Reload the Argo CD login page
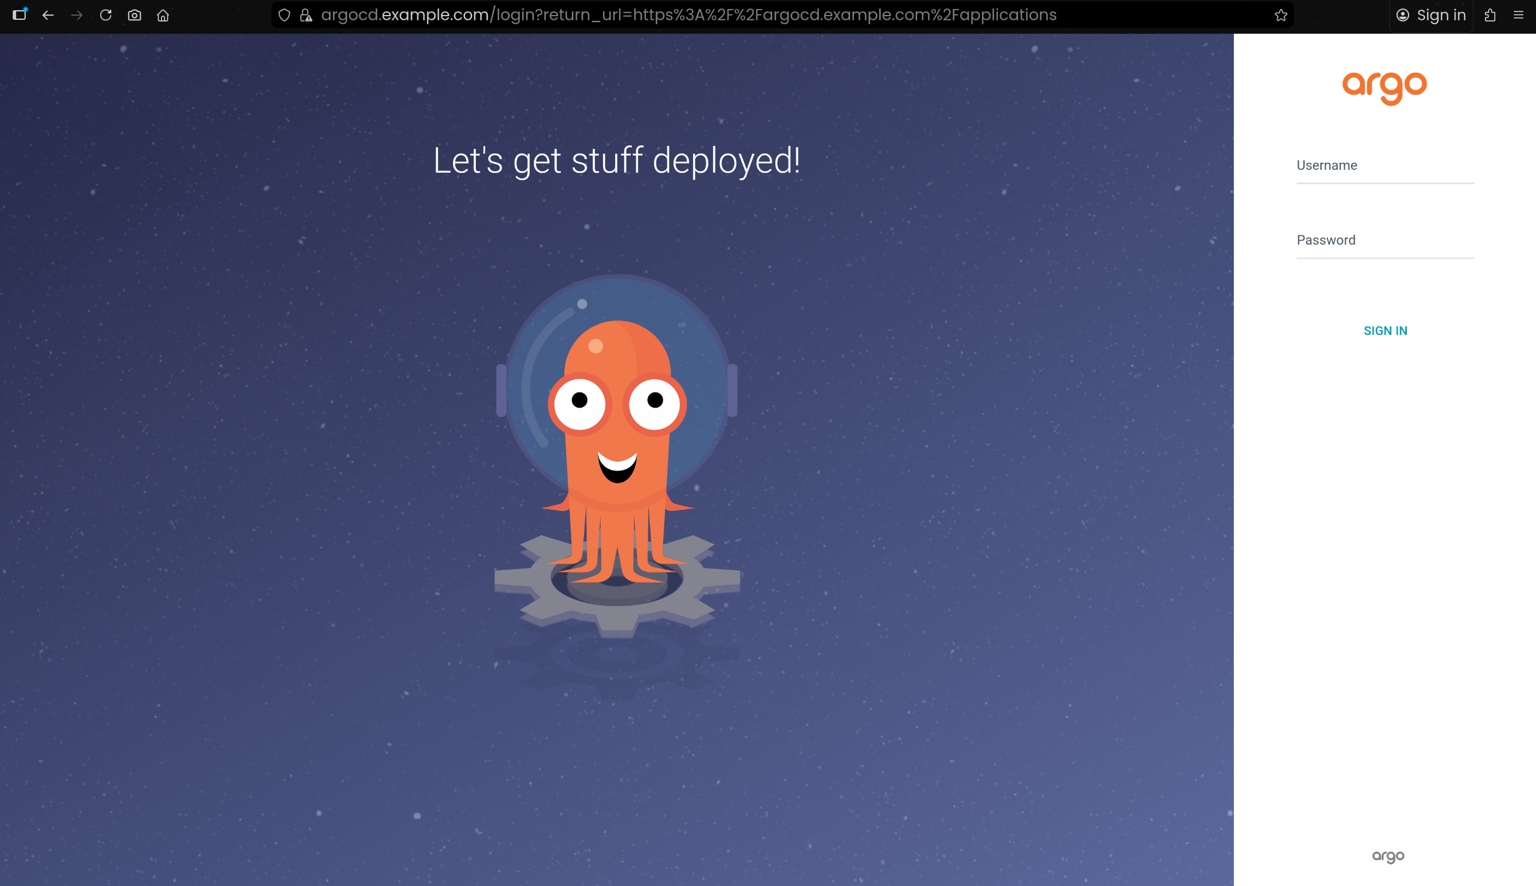1536x886 pixels. pyautogui.click(x=105, y=15)
